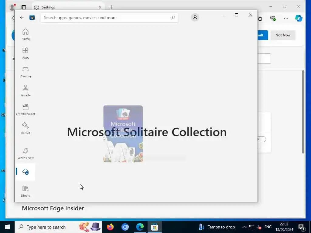Open What's New in Store
The height and width of the screenshot is (233, 311).
(x=26, y=154)
